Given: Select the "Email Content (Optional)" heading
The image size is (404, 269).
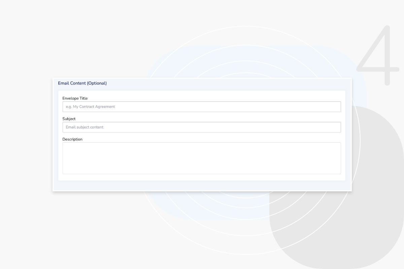Looking at the screenshot, I should (82, 83).
